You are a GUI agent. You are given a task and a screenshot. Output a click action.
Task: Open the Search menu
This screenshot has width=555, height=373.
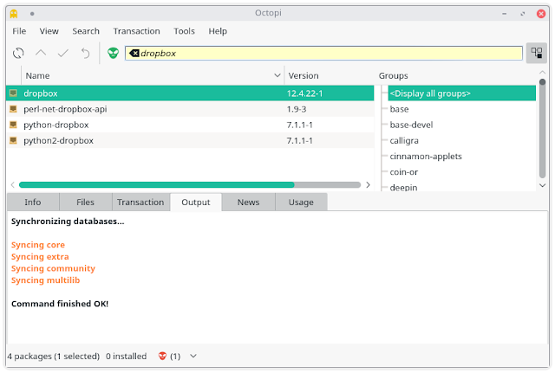tap(86, 31)
